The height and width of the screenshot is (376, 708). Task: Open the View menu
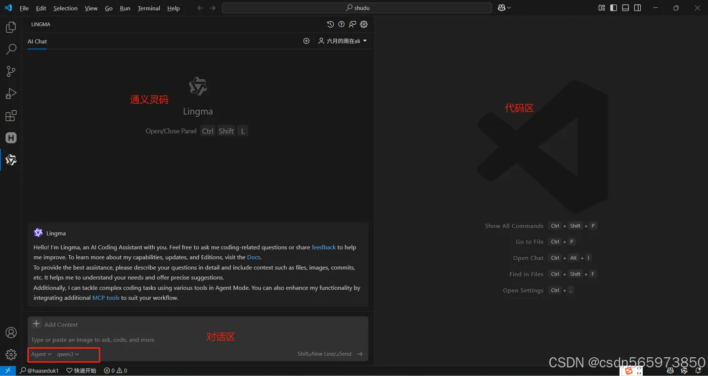point(91,8)
